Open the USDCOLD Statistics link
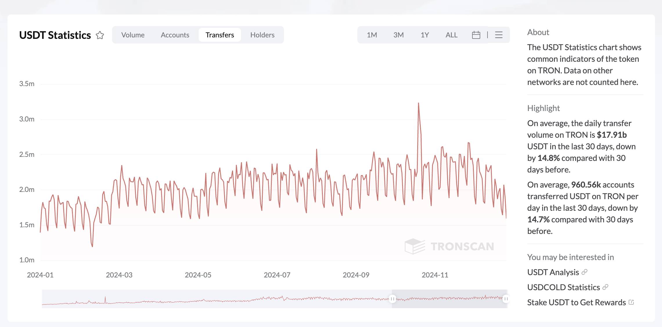The height and width of the screenshot is (327, 662). pyautogui.click(x=564, y=287)
